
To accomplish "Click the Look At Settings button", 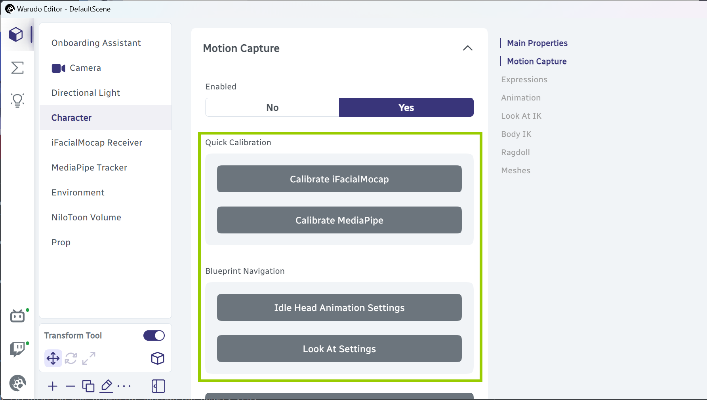I will coord(339,349).
